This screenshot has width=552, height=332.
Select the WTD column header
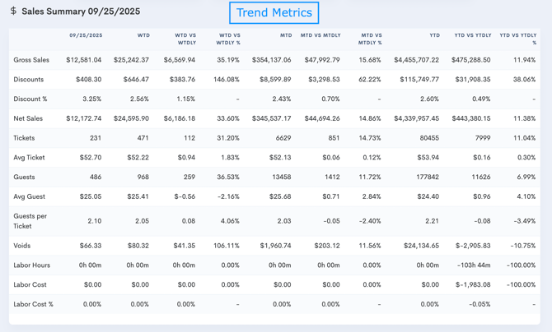click(x=143, y=35)
